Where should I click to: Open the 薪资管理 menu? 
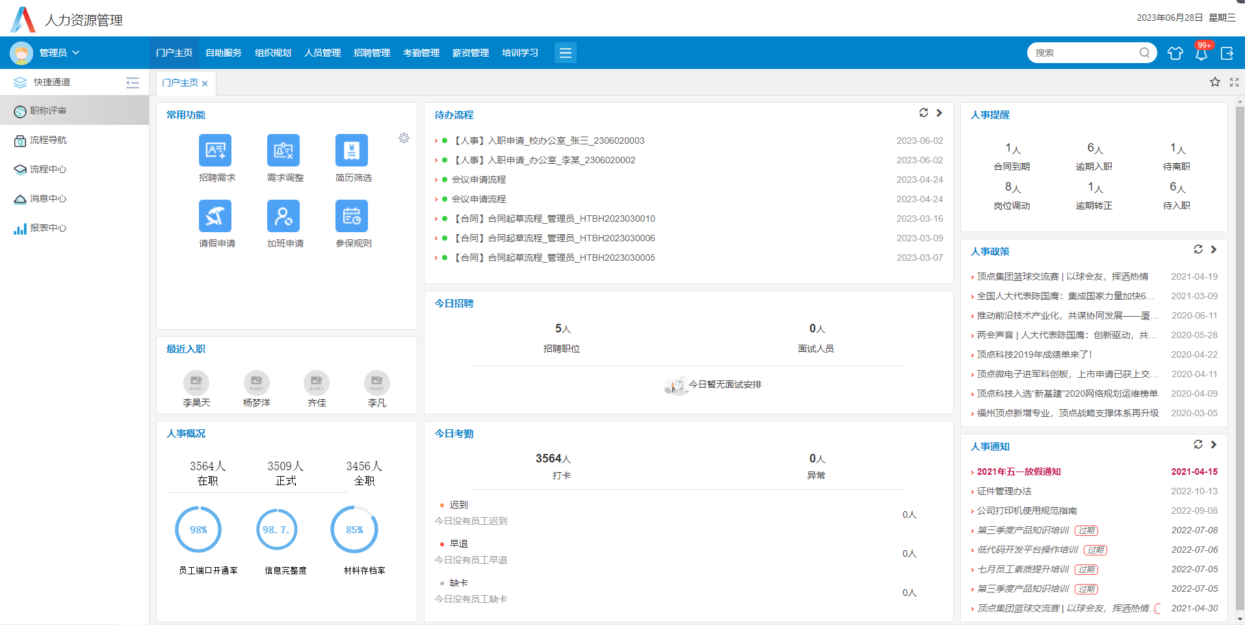(x=471, y=53)
